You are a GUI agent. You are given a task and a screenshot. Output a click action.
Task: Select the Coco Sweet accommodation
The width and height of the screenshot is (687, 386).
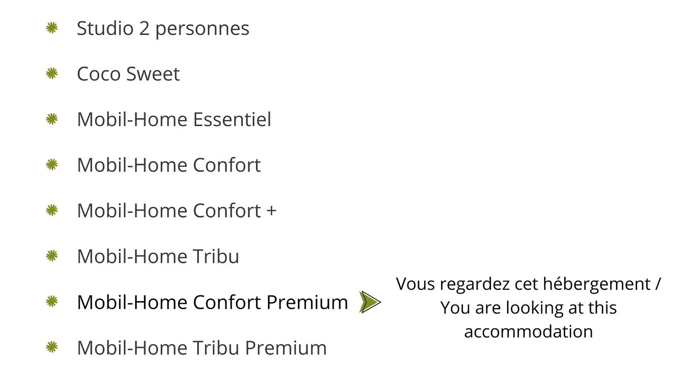tap(128, 74)
